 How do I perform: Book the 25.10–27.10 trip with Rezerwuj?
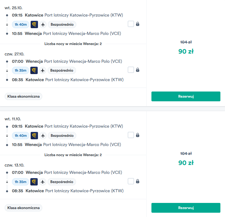tap(186, 96)
